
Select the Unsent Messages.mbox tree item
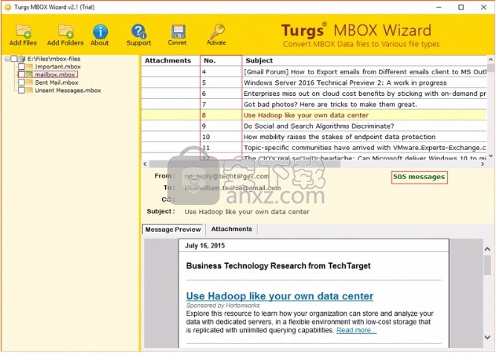pyautogui.click(x=68, y=91)
